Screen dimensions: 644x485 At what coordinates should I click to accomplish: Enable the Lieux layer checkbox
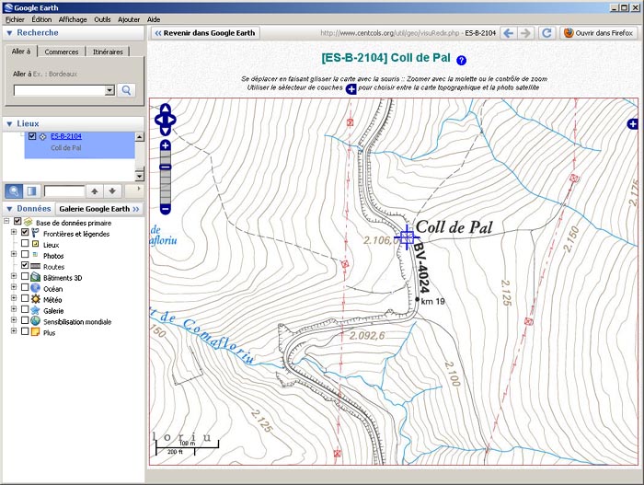pos(25,244)
